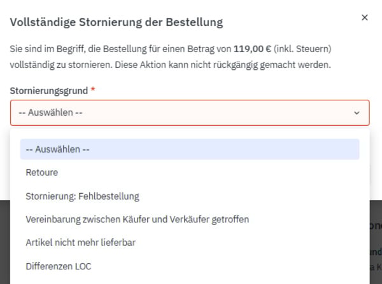Image resolution: width=382 pixels, height=284 pixels.
Task: Click the bold 119,00 € amount
Action: point(252,49)
